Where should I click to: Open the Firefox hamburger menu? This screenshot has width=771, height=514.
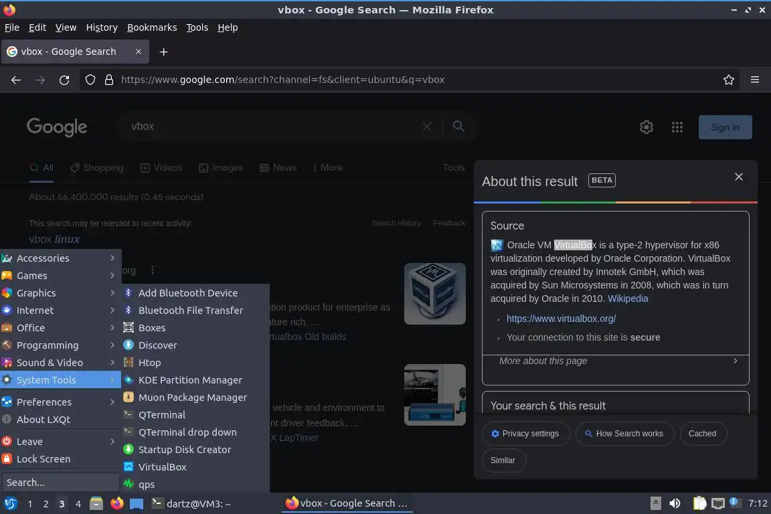(x=755, y=80)
